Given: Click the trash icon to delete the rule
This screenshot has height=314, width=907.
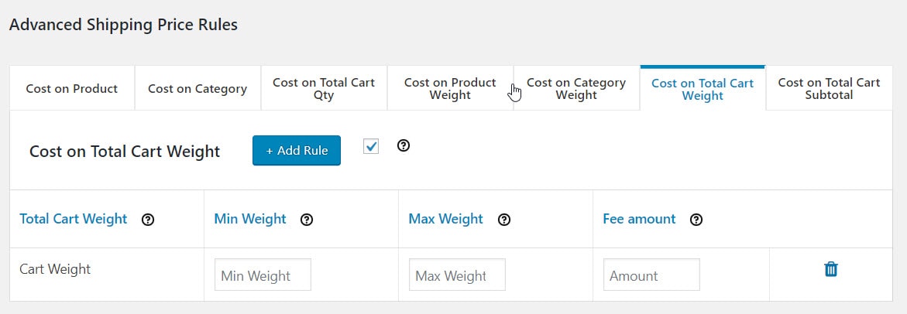Looking at the screenshot, I should (x=830, y=269).
